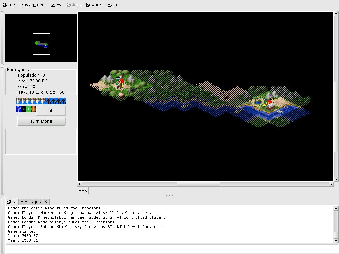Switch to the Chat tab

click(x=12, y=201)
